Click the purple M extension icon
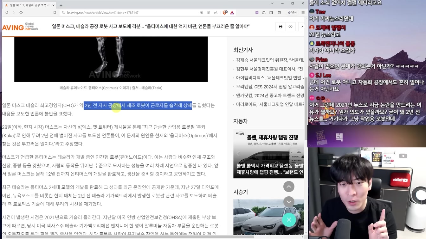 pyautogui.click(x=257, y=13)
